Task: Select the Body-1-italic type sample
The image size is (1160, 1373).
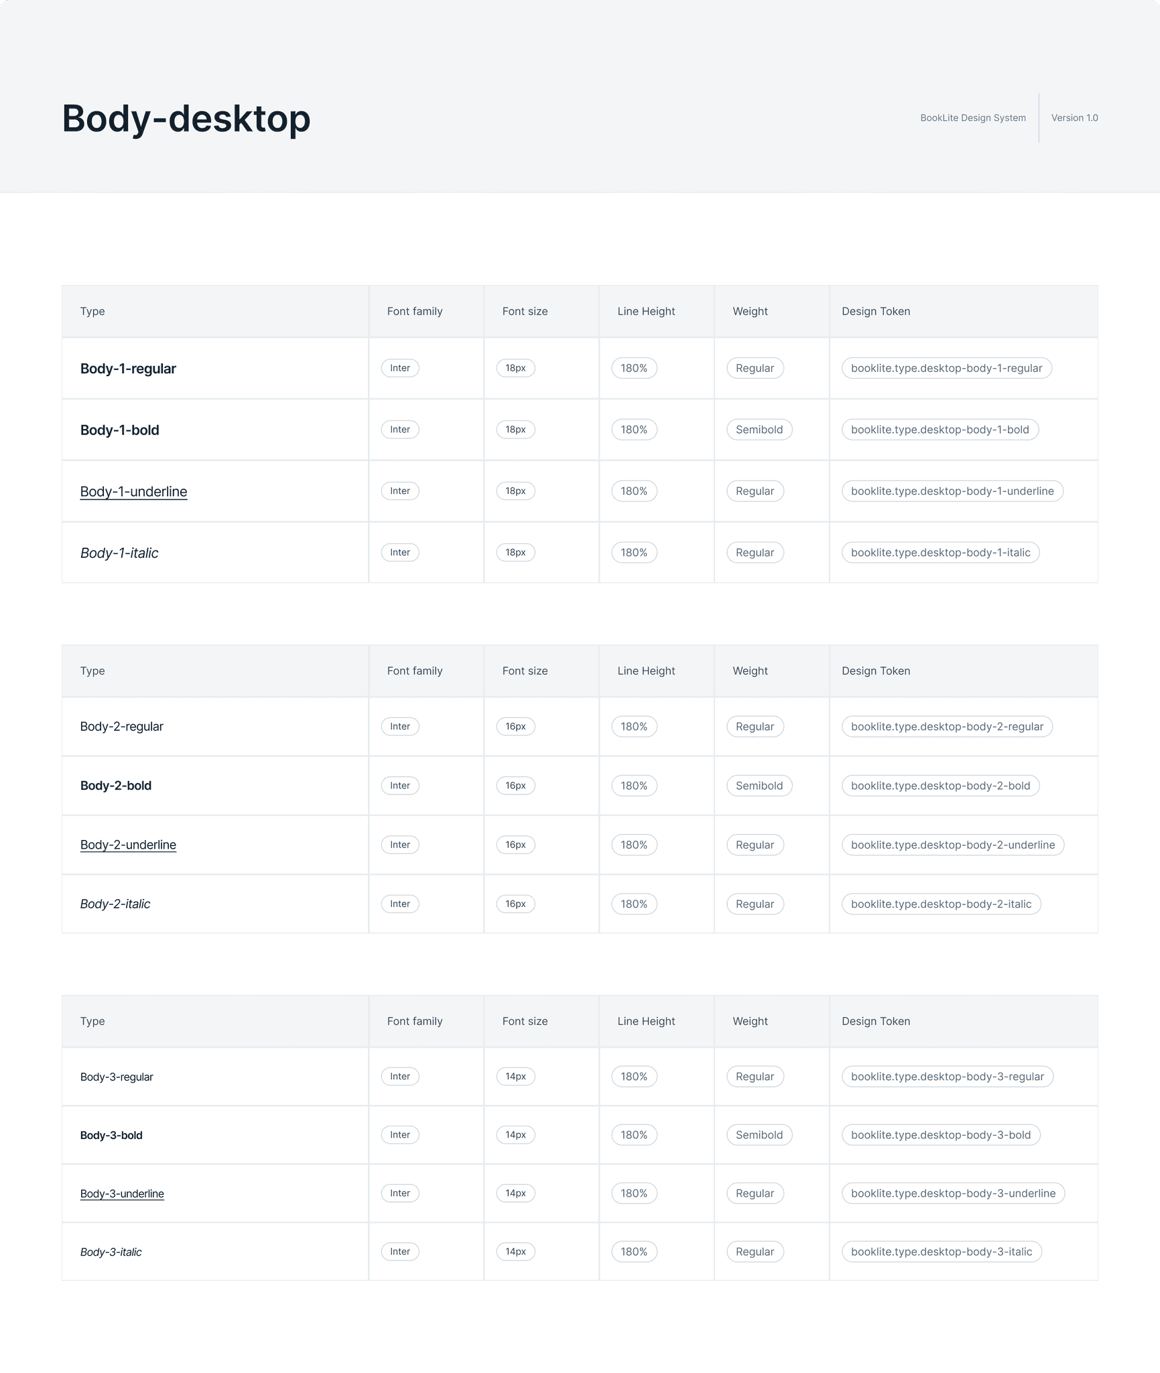Action: 119,553
